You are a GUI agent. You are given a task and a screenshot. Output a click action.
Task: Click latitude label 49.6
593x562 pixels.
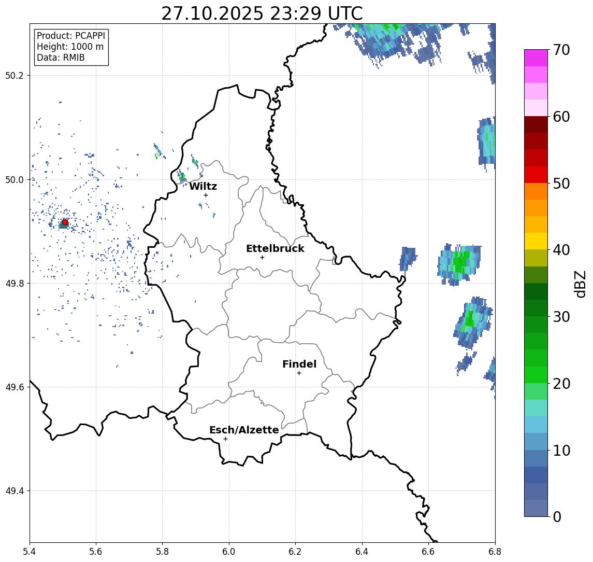pyautogui.click(x=14, y=387)
